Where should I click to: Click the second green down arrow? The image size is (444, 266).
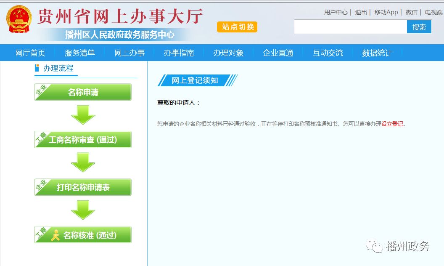83,162
